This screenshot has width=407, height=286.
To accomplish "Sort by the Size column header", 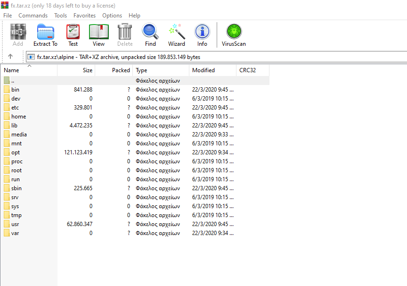I will 76,70.
